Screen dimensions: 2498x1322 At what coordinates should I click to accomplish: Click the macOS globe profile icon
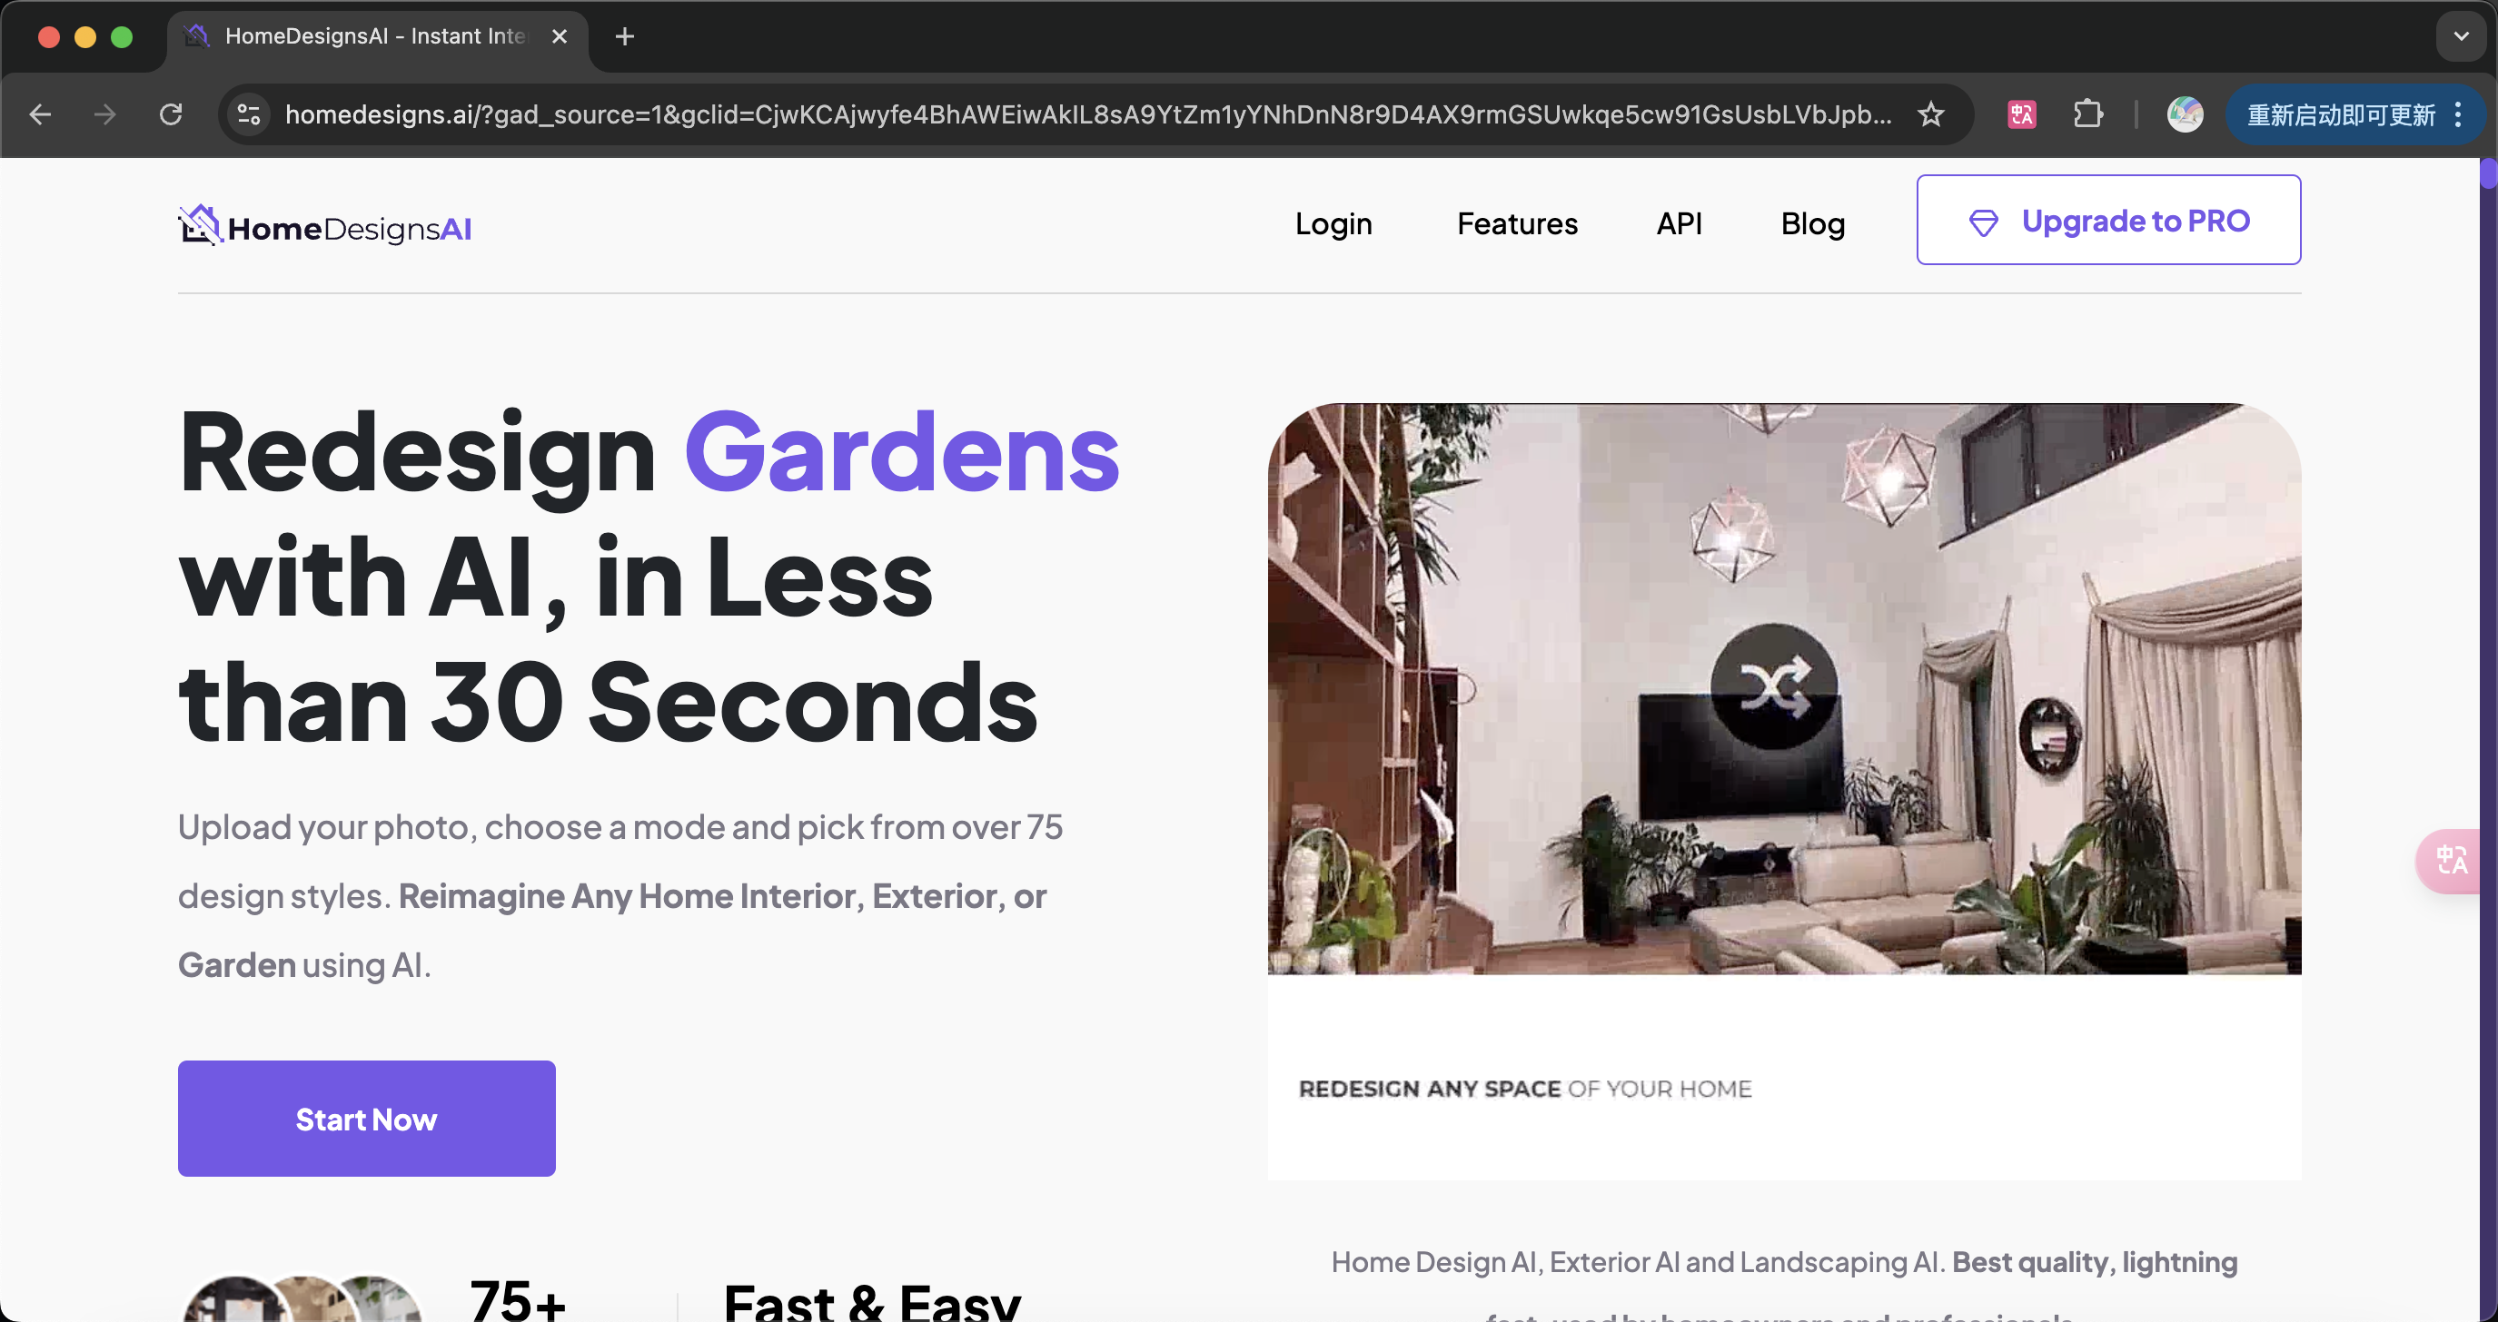click(x=2186, y=113)
